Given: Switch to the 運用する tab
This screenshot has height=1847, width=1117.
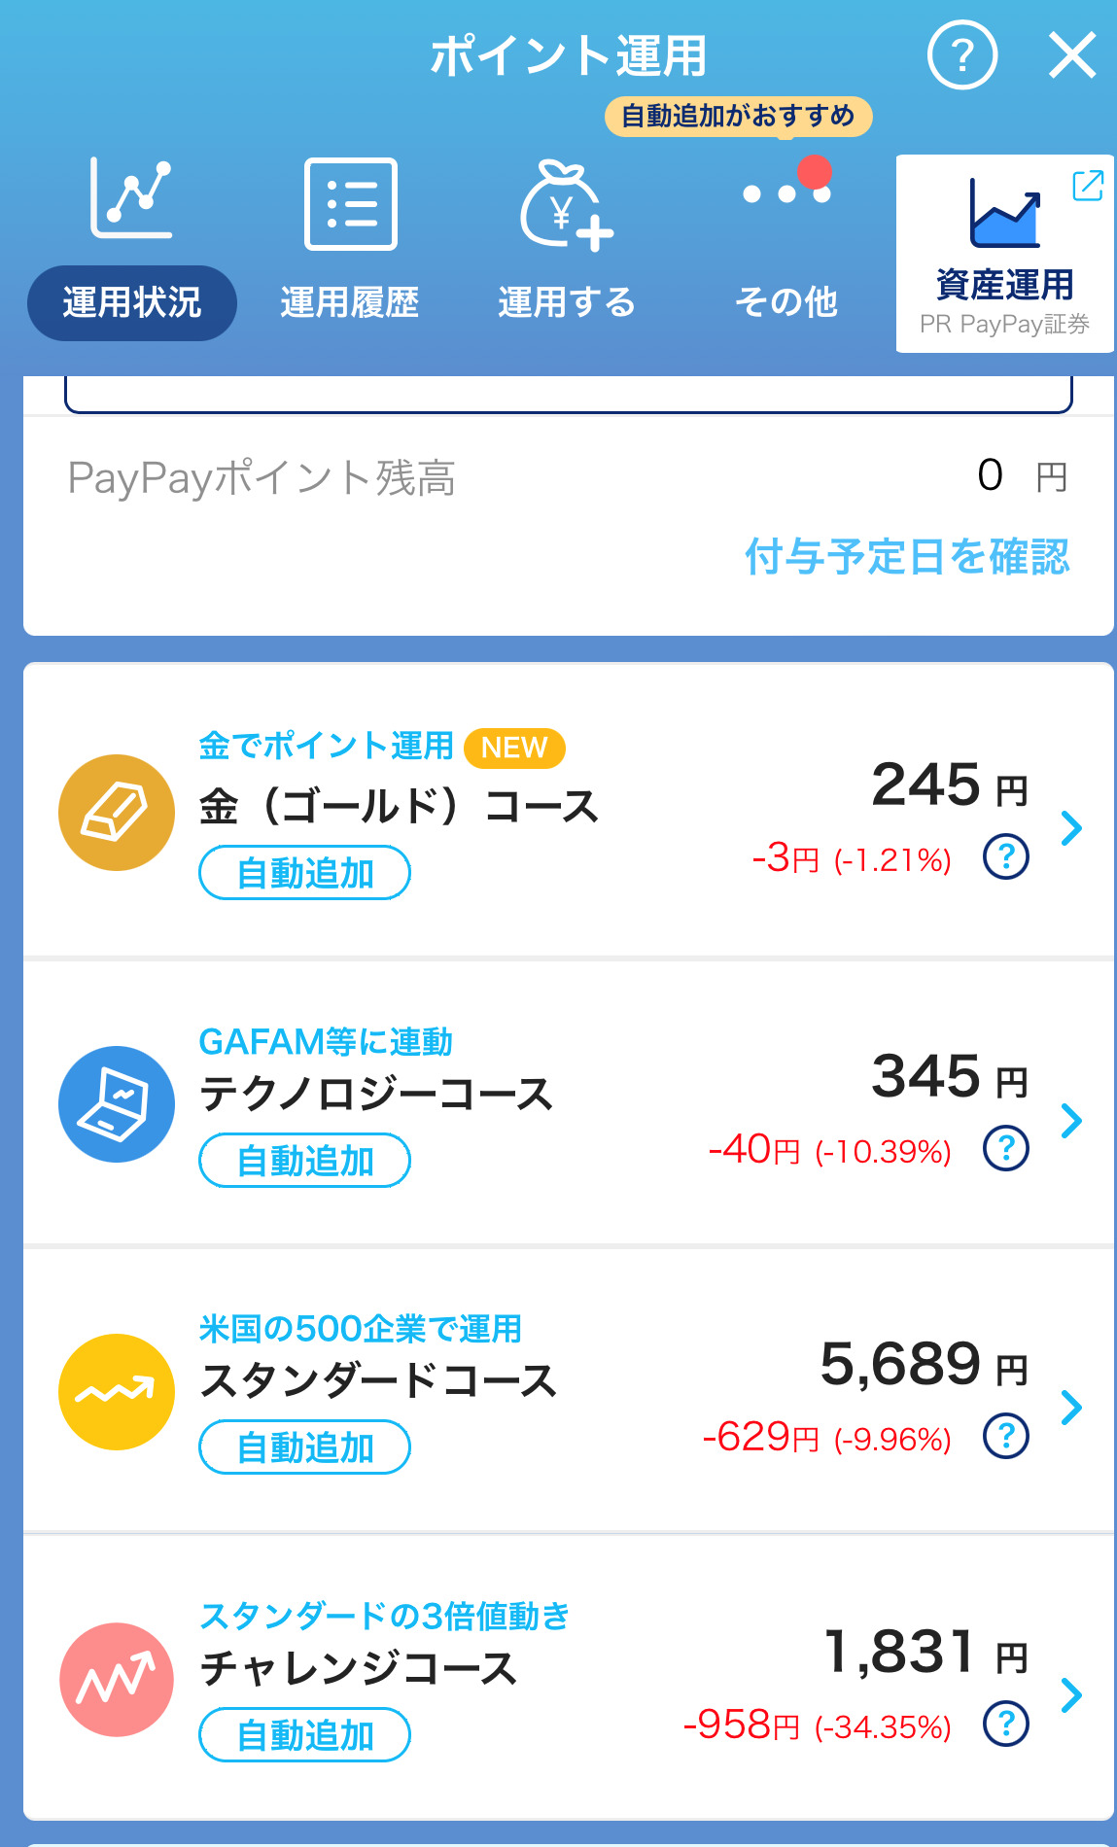Looking at the screenshot, I should point(566,302).
